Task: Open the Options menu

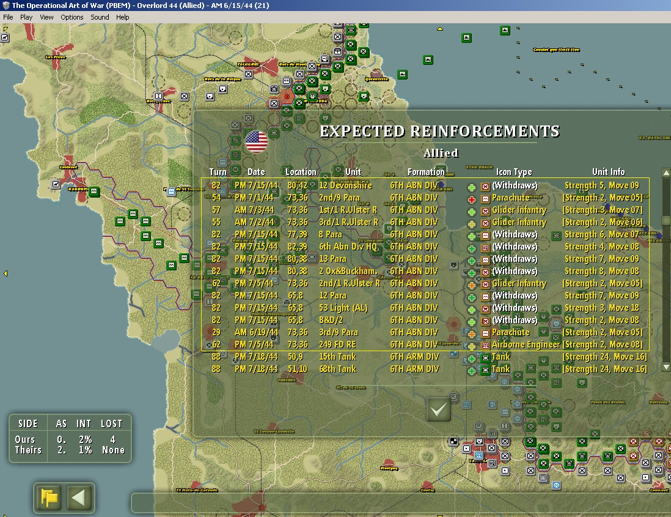Action: (72, 17)
